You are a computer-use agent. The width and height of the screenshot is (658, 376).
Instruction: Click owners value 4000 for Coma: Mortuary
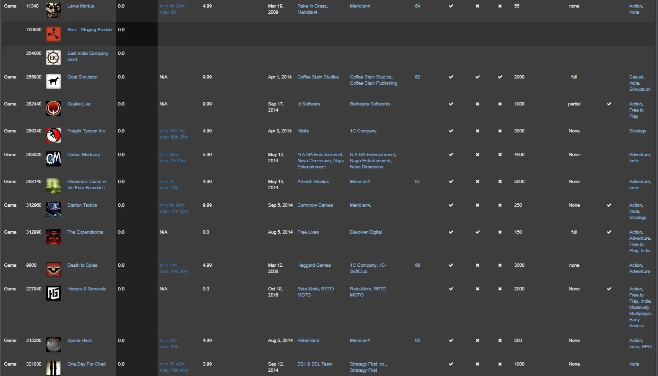[x=519, y=155]
